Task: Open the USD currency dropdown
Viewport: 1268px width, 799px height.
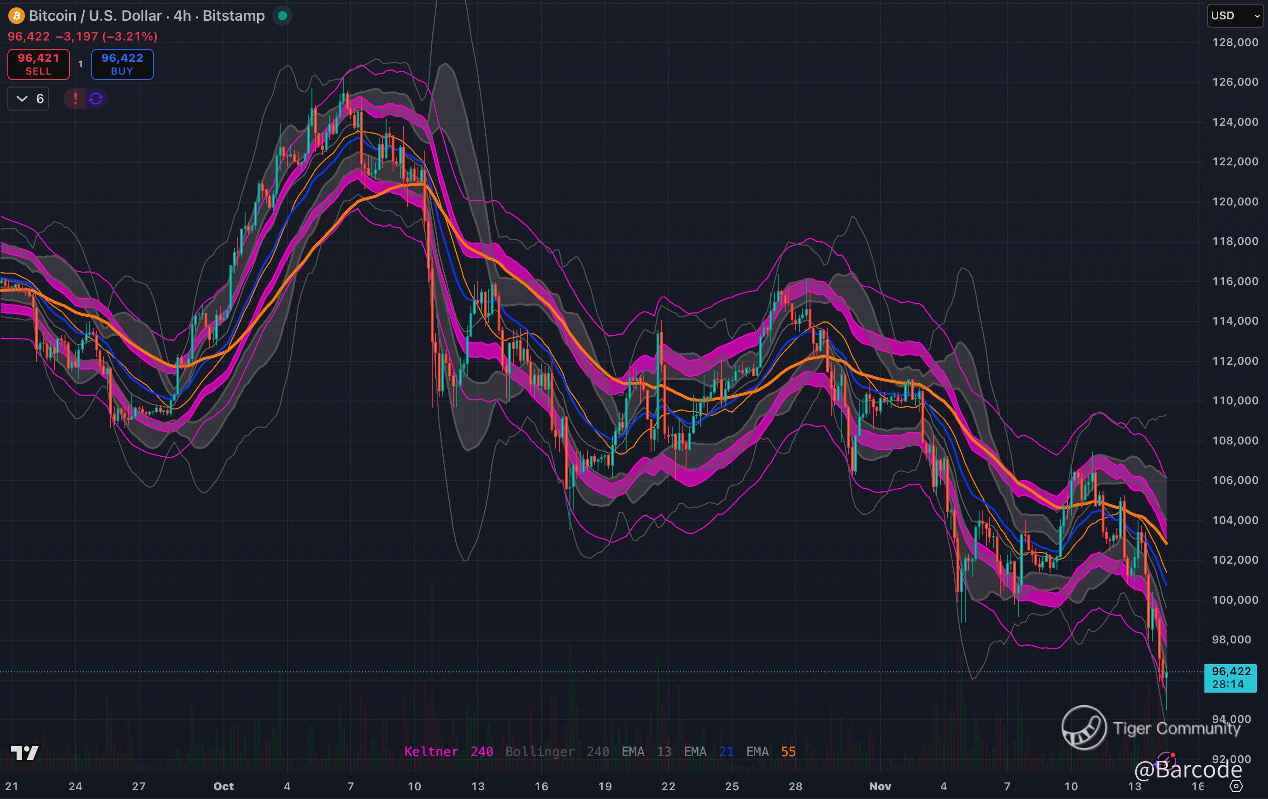Action: 1234,16
